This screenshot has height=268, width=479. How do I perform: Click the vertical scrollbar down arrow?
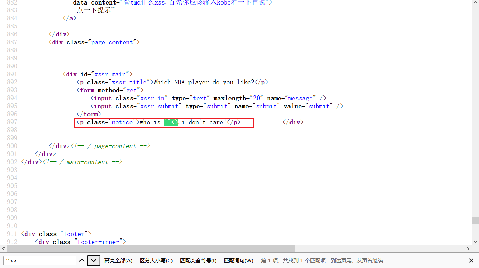475,241
